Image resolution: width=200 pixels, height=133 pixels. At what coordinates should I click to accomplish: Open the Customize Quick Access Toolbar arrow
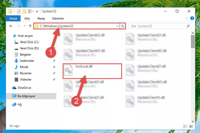37,12
